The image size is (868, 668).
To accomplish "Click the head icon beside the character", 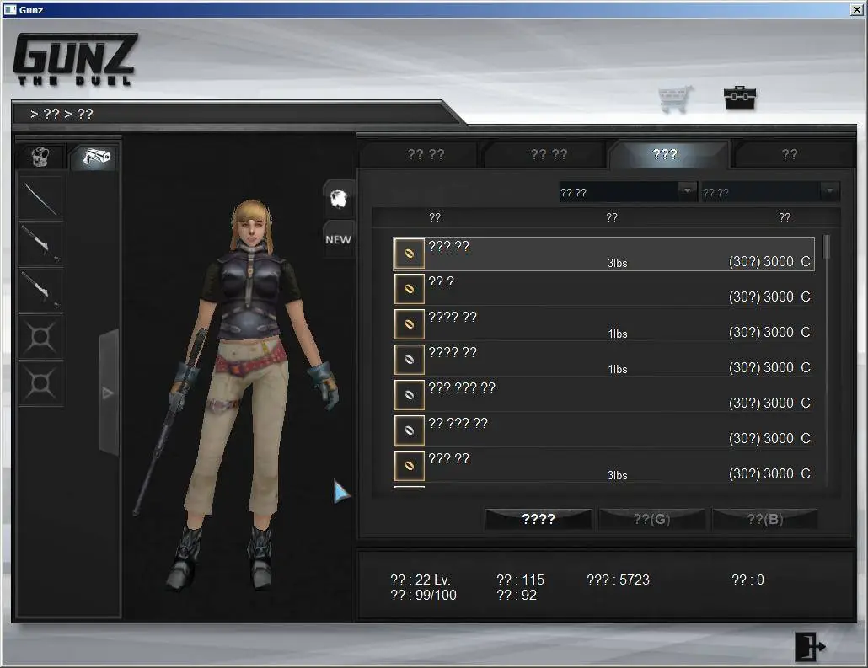I will (x=338, y=198).
